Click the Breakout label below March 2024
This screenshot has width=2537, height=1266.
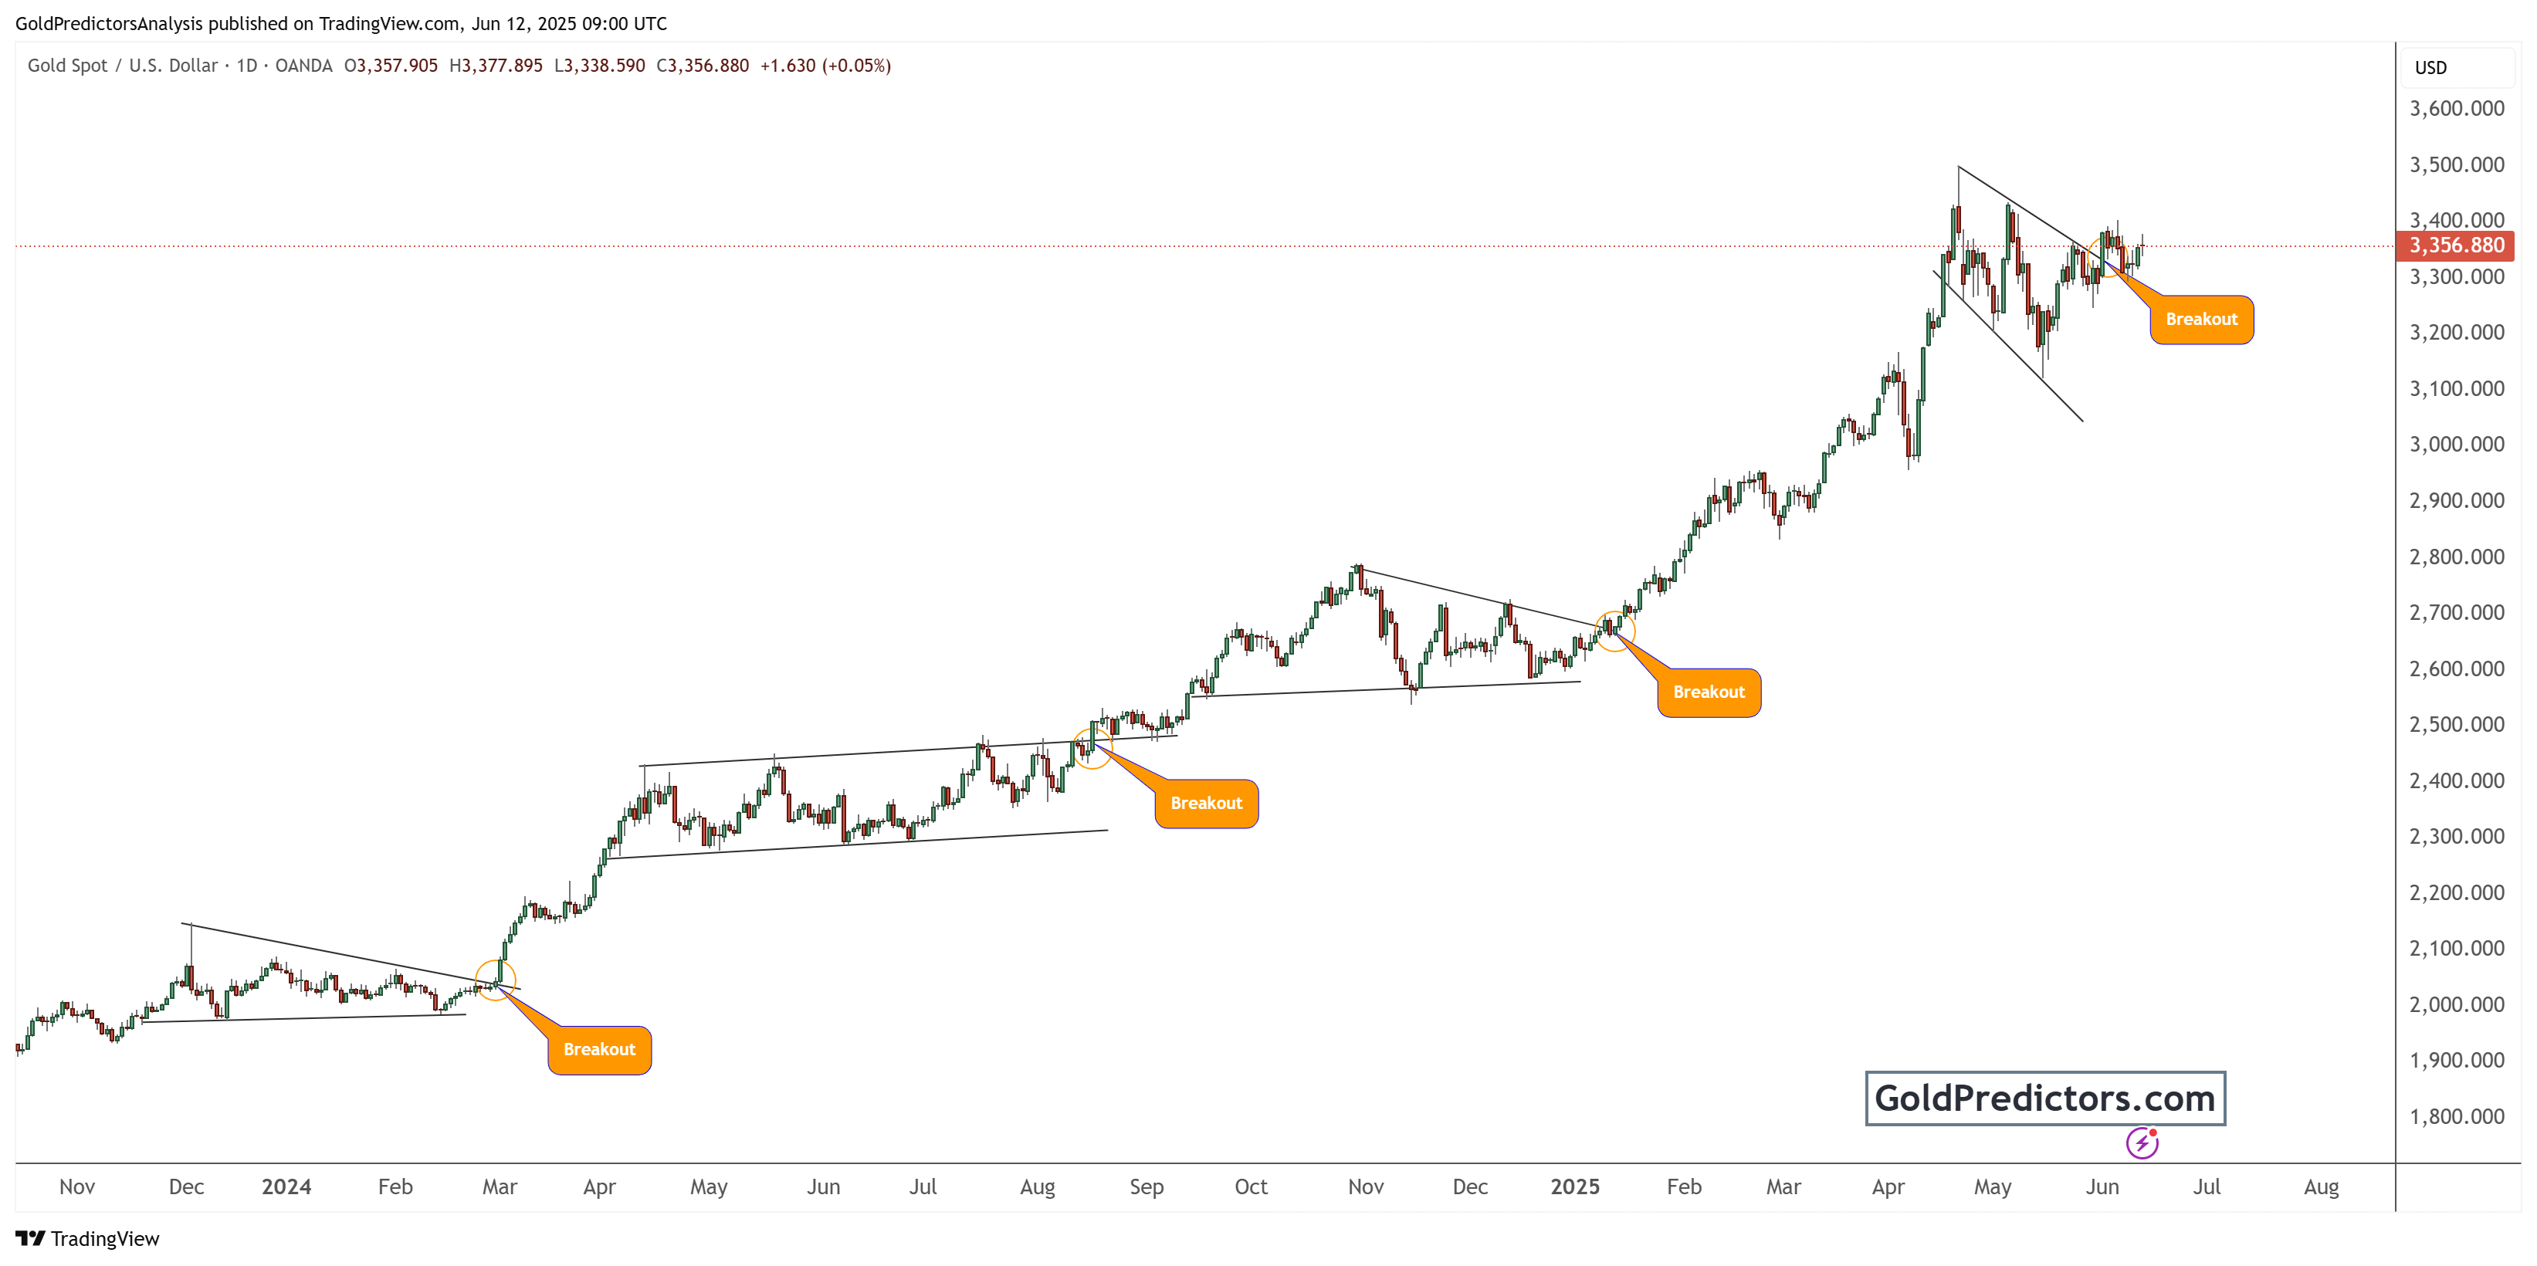[x=600, y=1049]
